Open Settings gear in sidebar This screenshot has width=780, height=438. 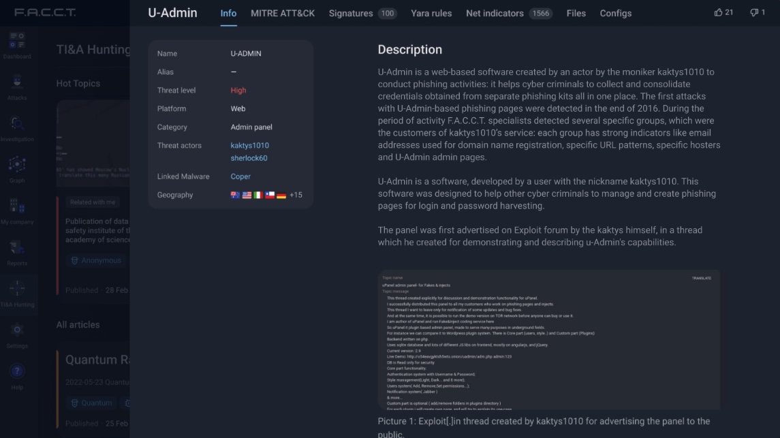17,330
